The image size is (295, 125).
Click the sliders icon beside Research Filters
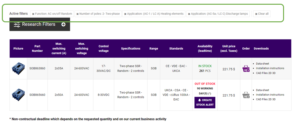click(x=17, y=24)
